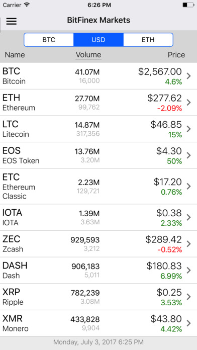Switch to the ETH market segment
This screenshot has height=350, width=197.
[x=148, y=40]
